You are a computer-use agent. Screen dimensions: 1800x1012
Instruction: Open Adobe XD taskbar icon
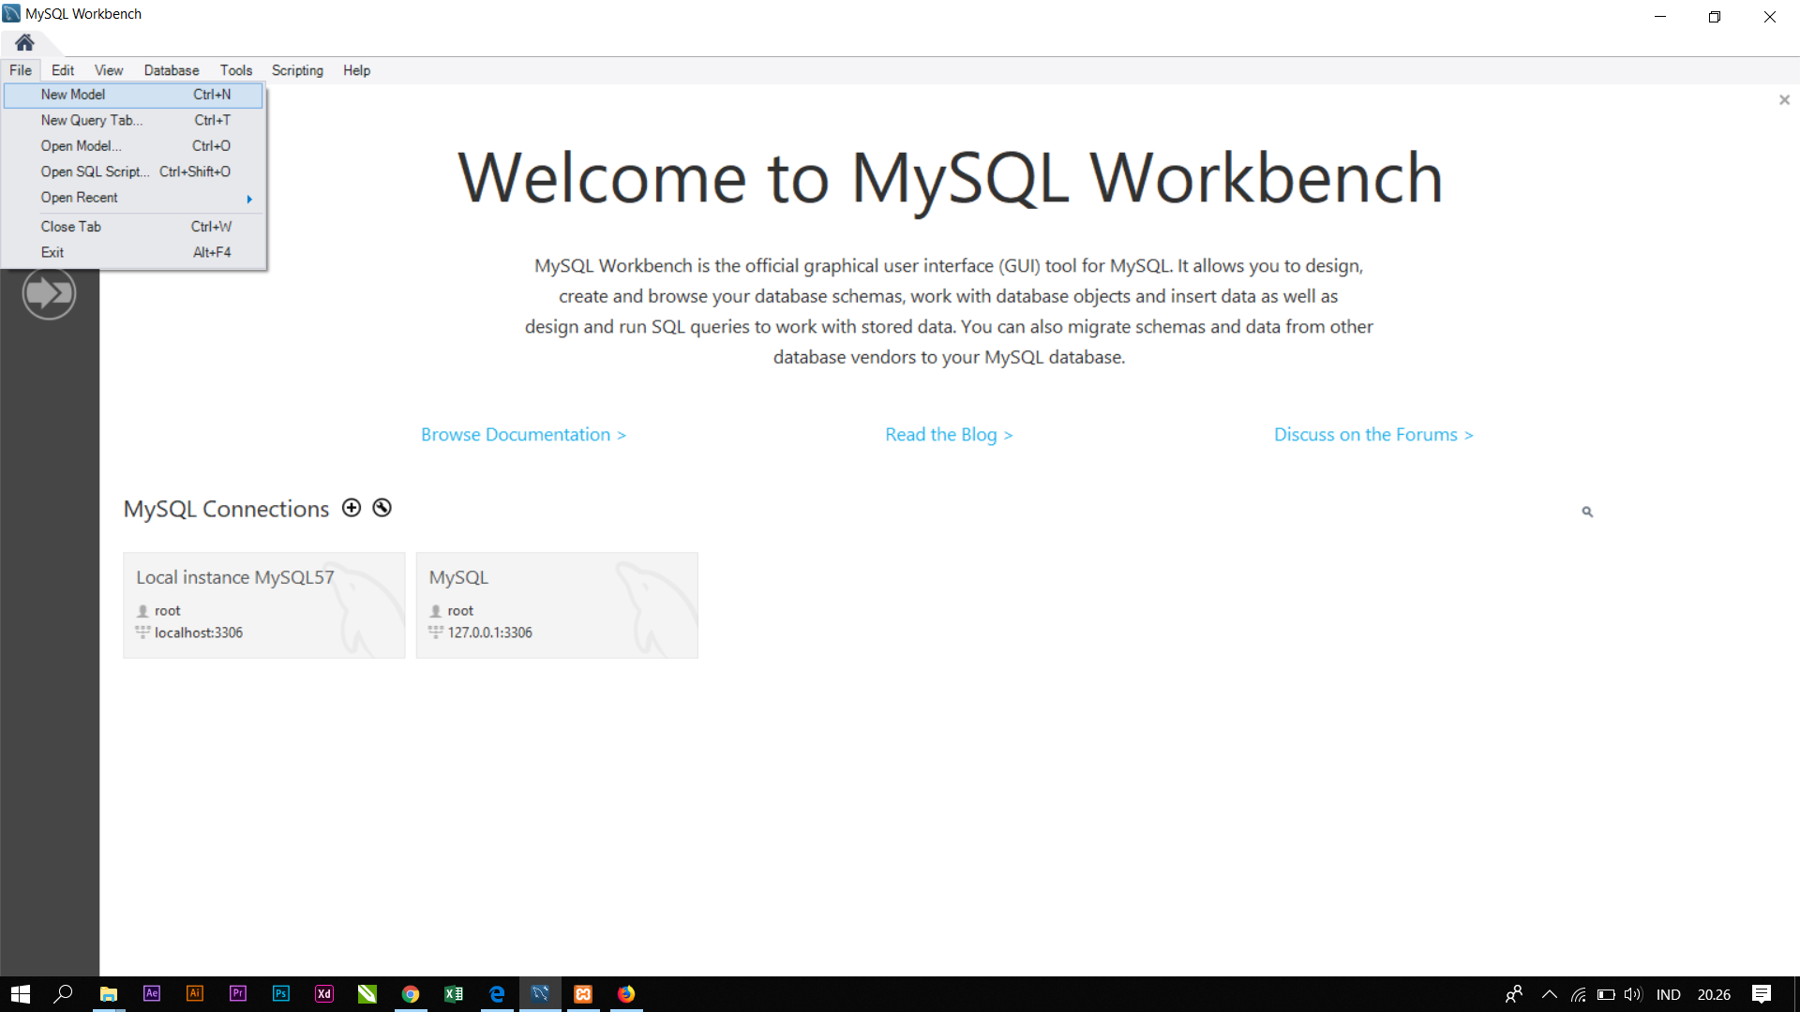click(324, 994)
